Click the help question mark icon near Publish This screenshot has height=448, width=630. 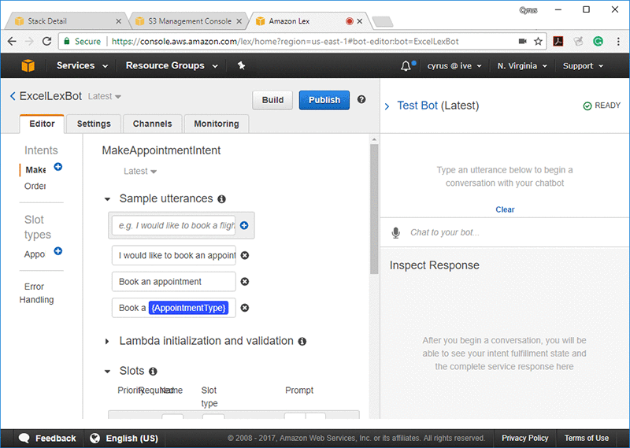361,99
